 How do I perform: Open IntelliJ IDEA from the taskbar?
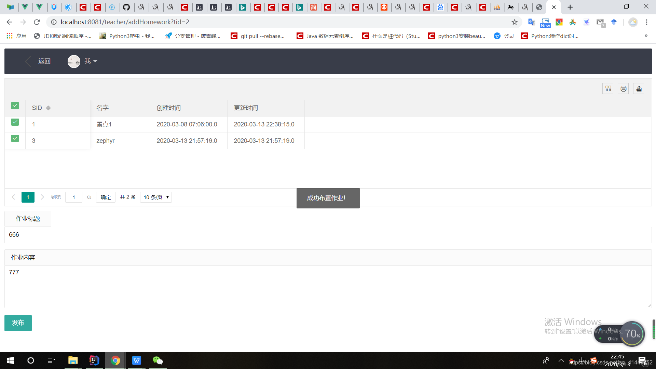click(94, 360)
